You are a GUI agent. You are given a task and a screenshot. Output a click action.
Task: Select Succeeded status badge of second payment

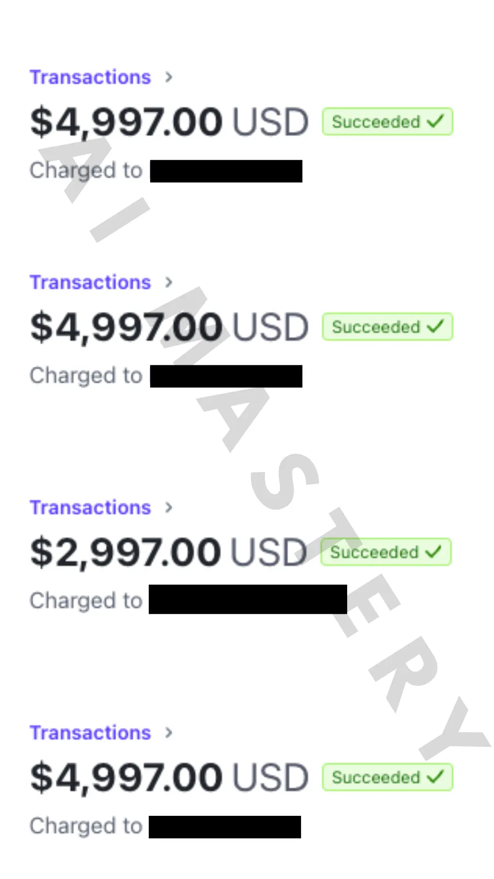pyautogui.click(x=387, y=327)
